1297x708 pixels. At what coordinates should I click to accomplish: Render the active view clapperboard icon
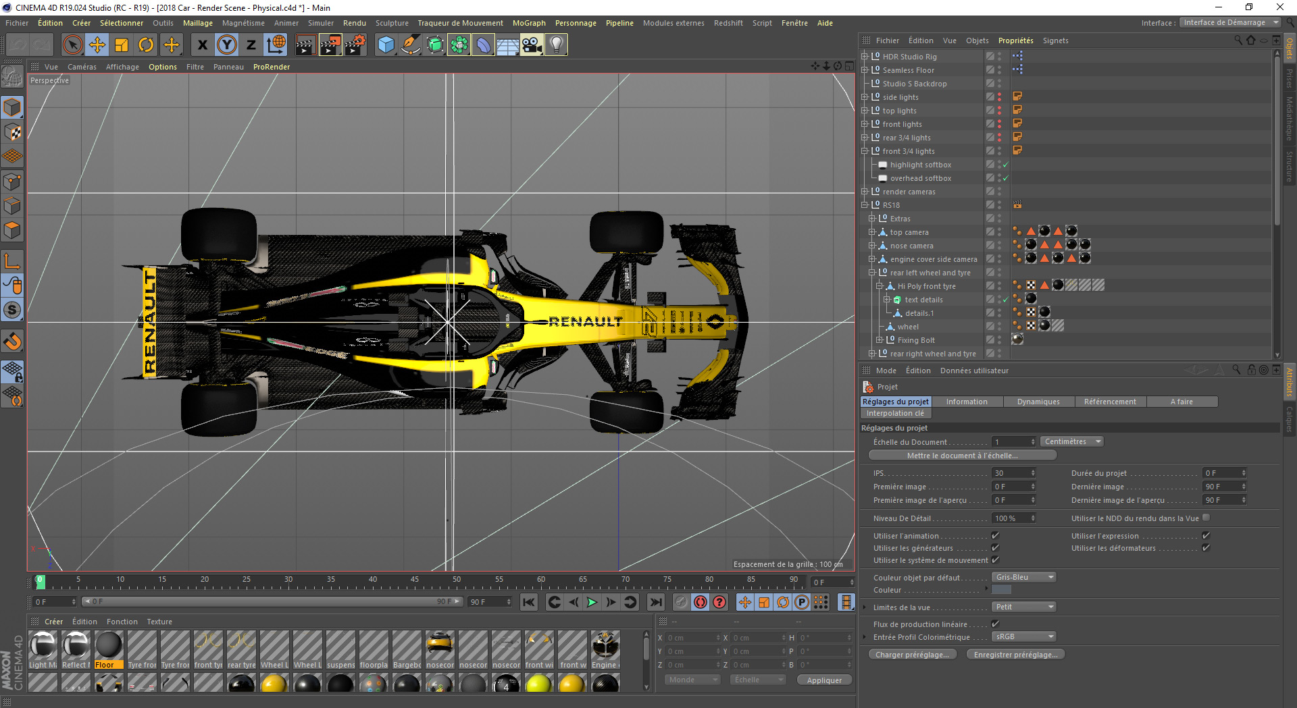305,45
